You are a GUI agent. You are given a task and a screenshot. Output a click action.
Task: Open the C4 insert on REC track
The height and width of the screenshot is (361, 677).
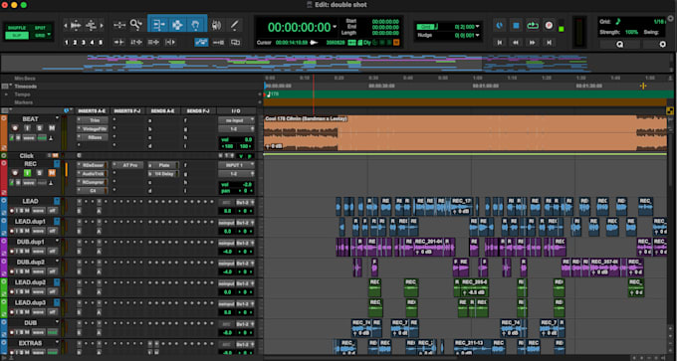pos(93,191)
